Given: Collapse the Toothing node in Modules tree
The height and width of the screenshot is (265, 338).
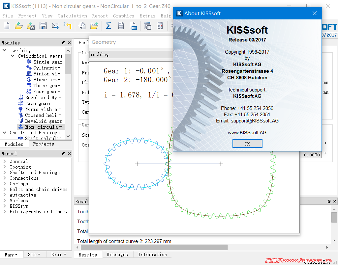Looking at the screenshot, I should point(5,50).
